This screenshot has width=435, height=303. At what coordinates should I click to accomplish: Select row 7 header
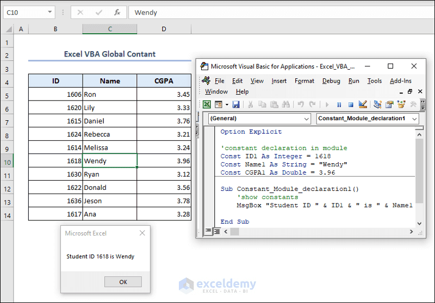(7, 121)
